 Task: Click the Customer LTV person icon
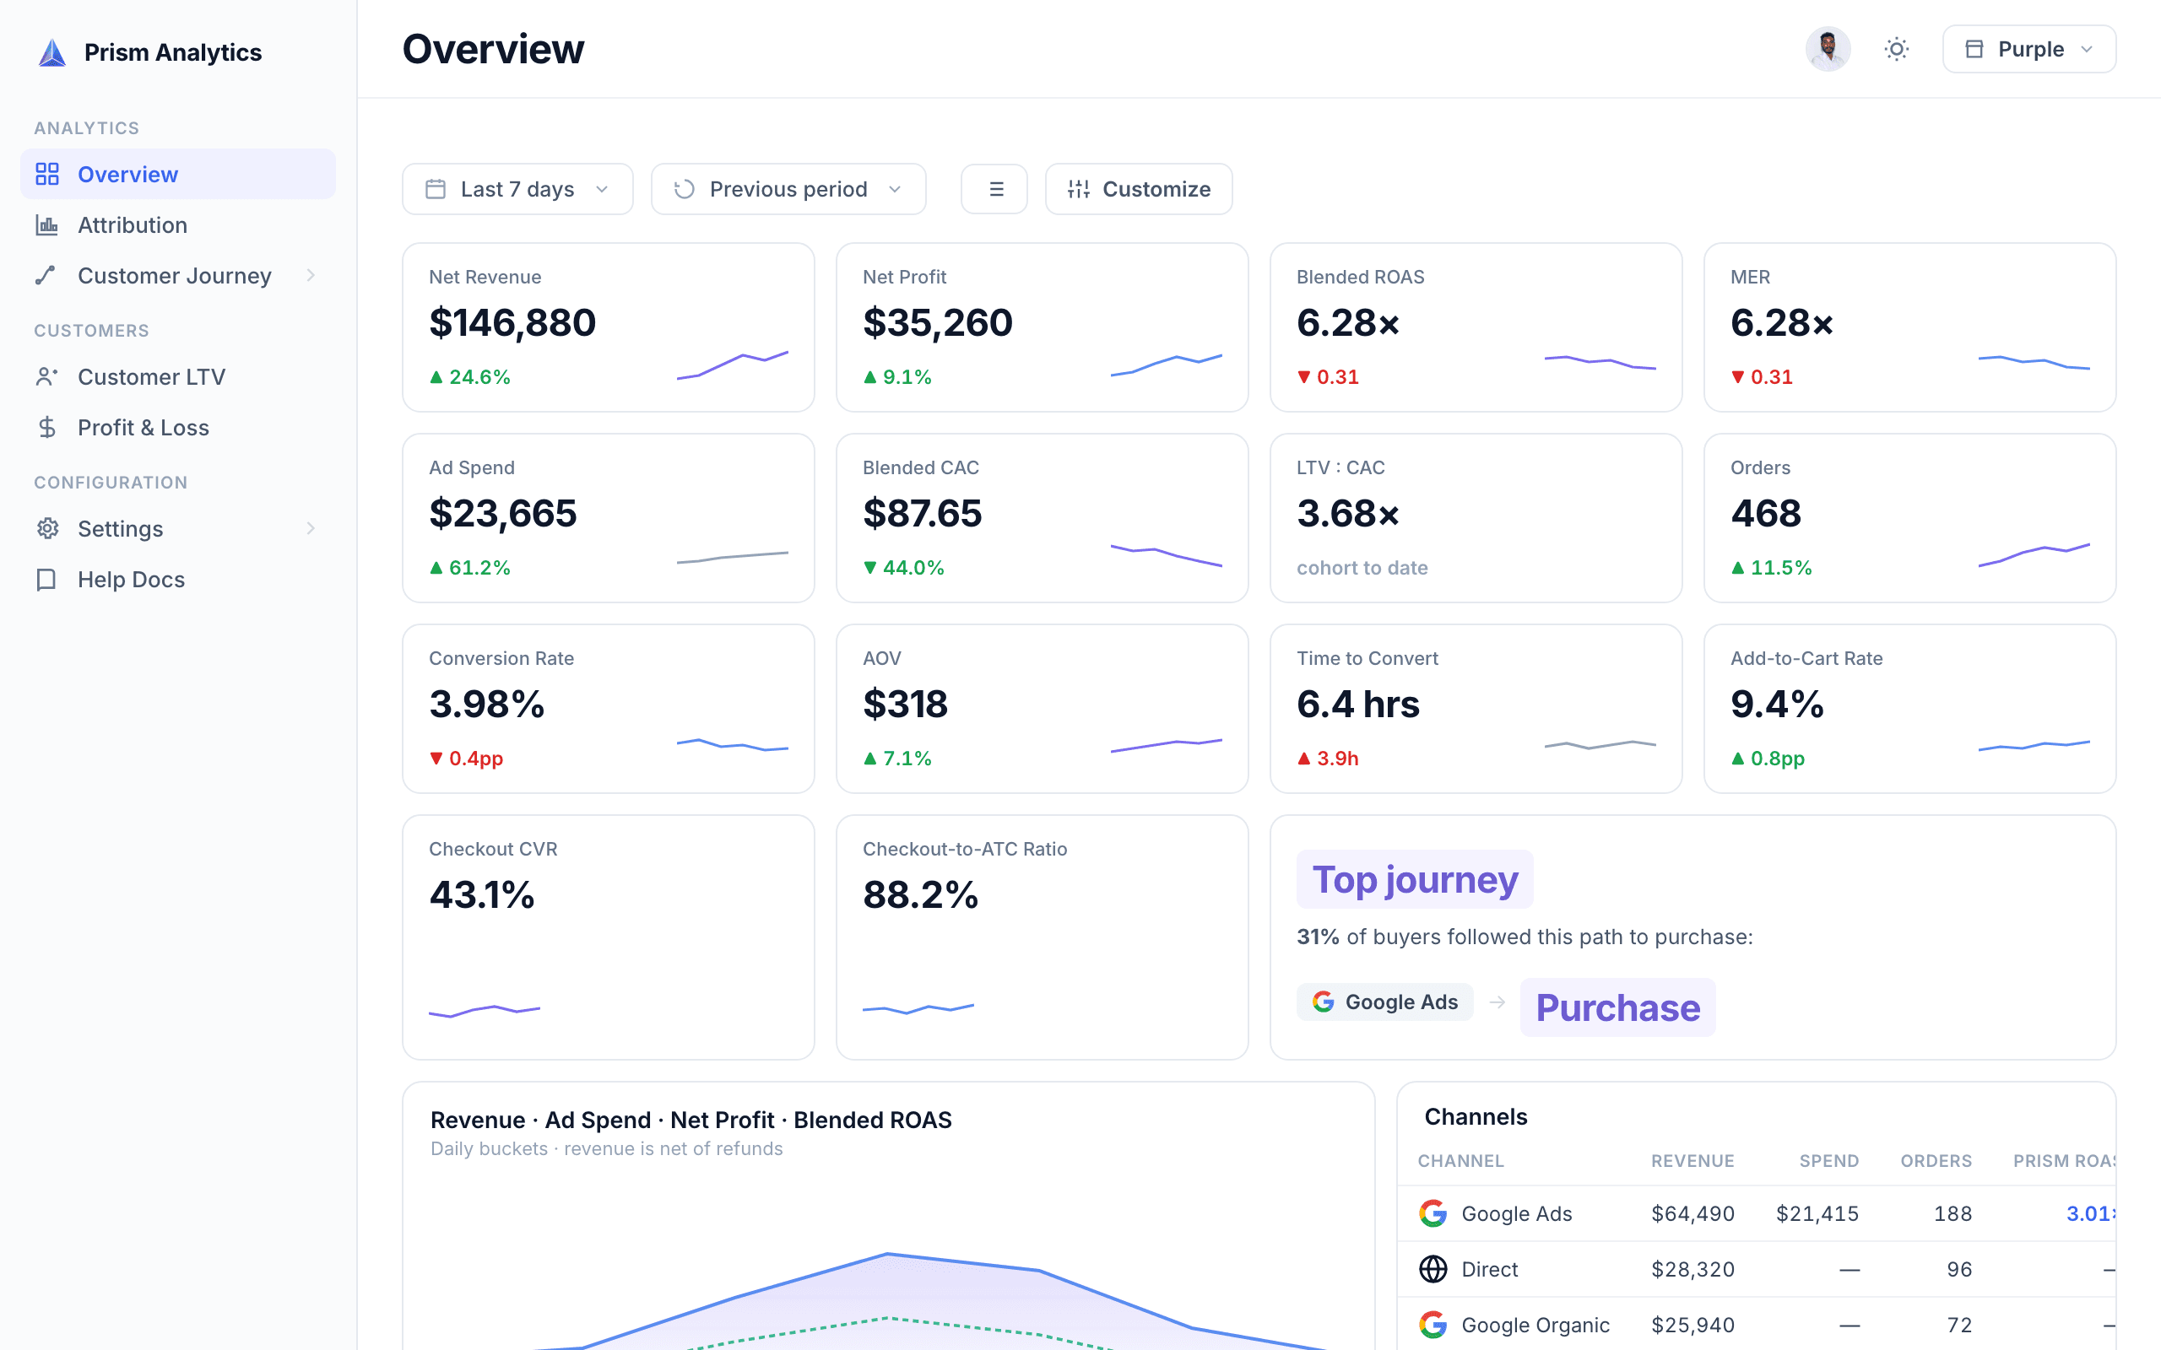(x=46, y=377)
